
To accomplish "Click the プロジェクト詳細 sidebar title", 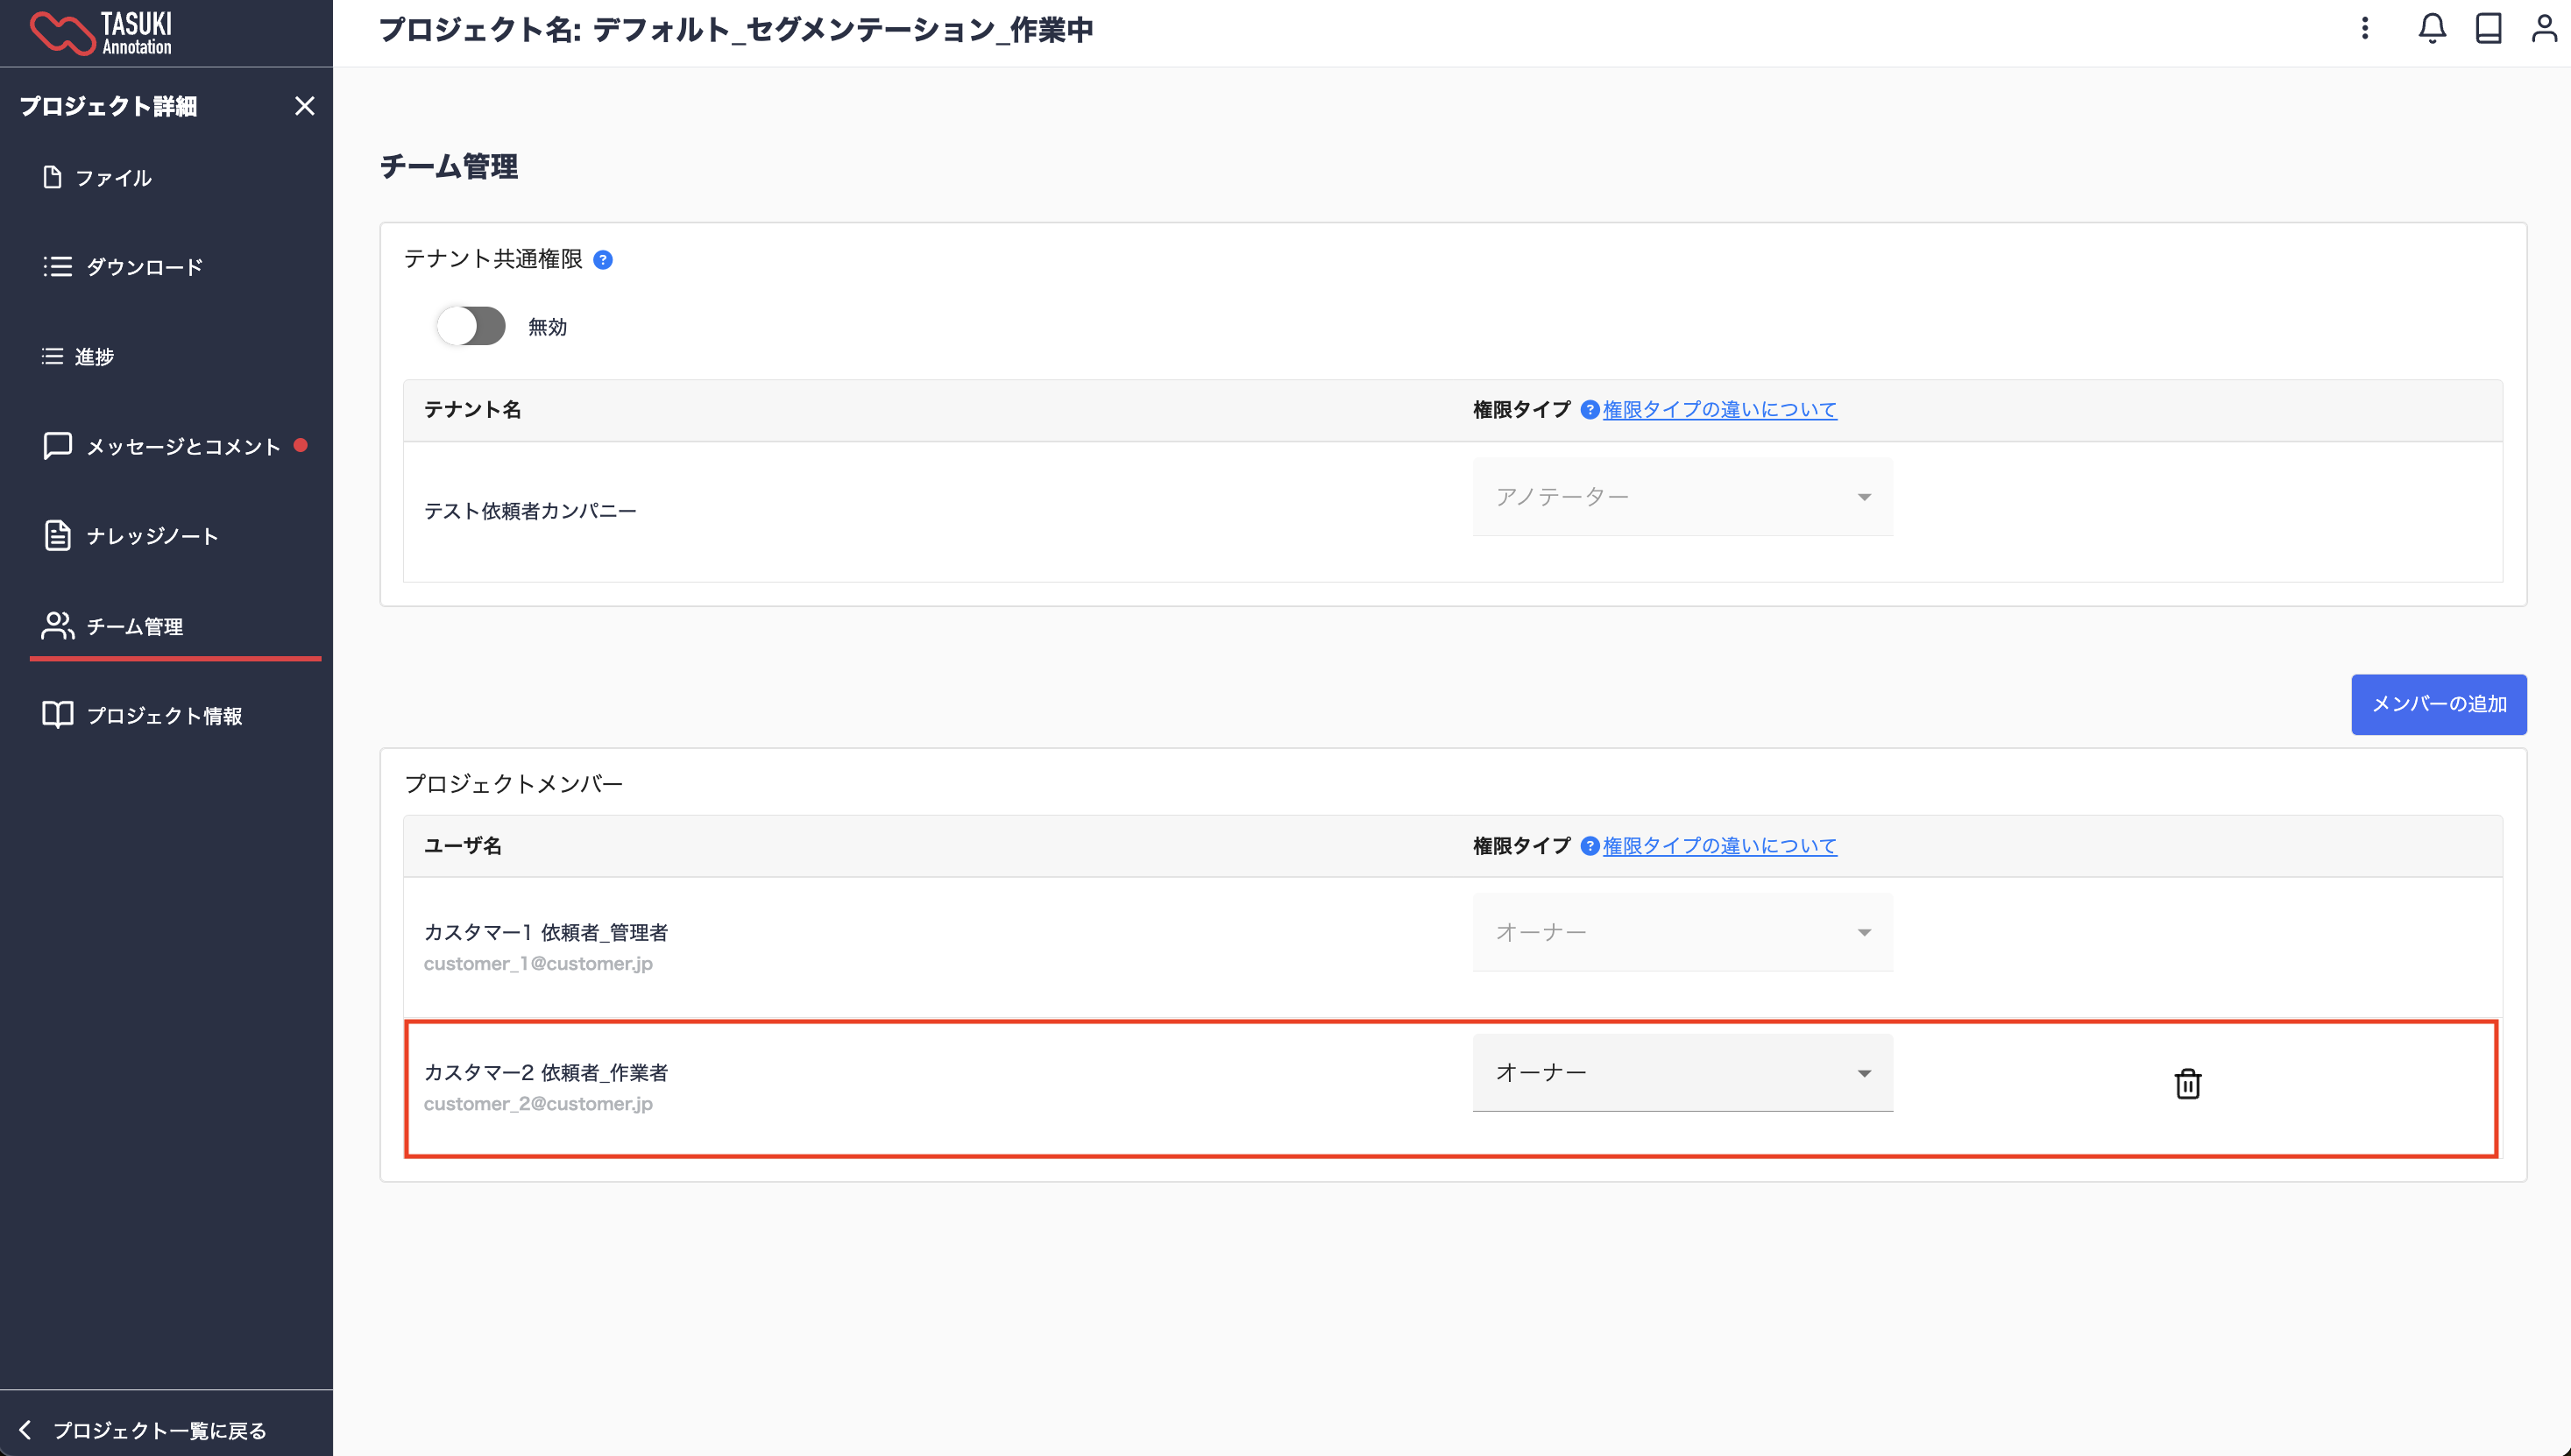I will coord(108,106).
